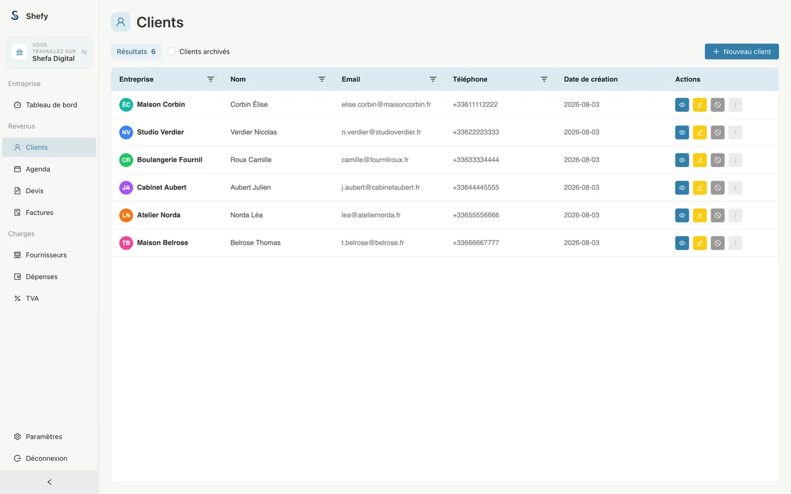791x494 pixels.
Task: Edit Maison Belrose with the pencil icon
Action: point(700,243)
